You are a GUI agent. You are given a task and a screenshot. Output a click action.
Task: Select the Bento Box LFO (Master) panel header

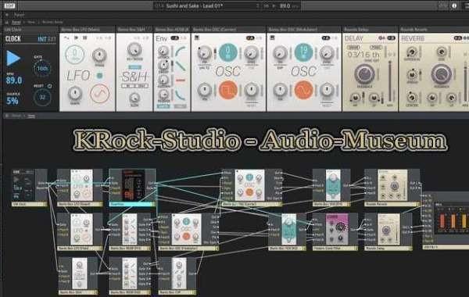pyautogui.click(x=88, y=30)
